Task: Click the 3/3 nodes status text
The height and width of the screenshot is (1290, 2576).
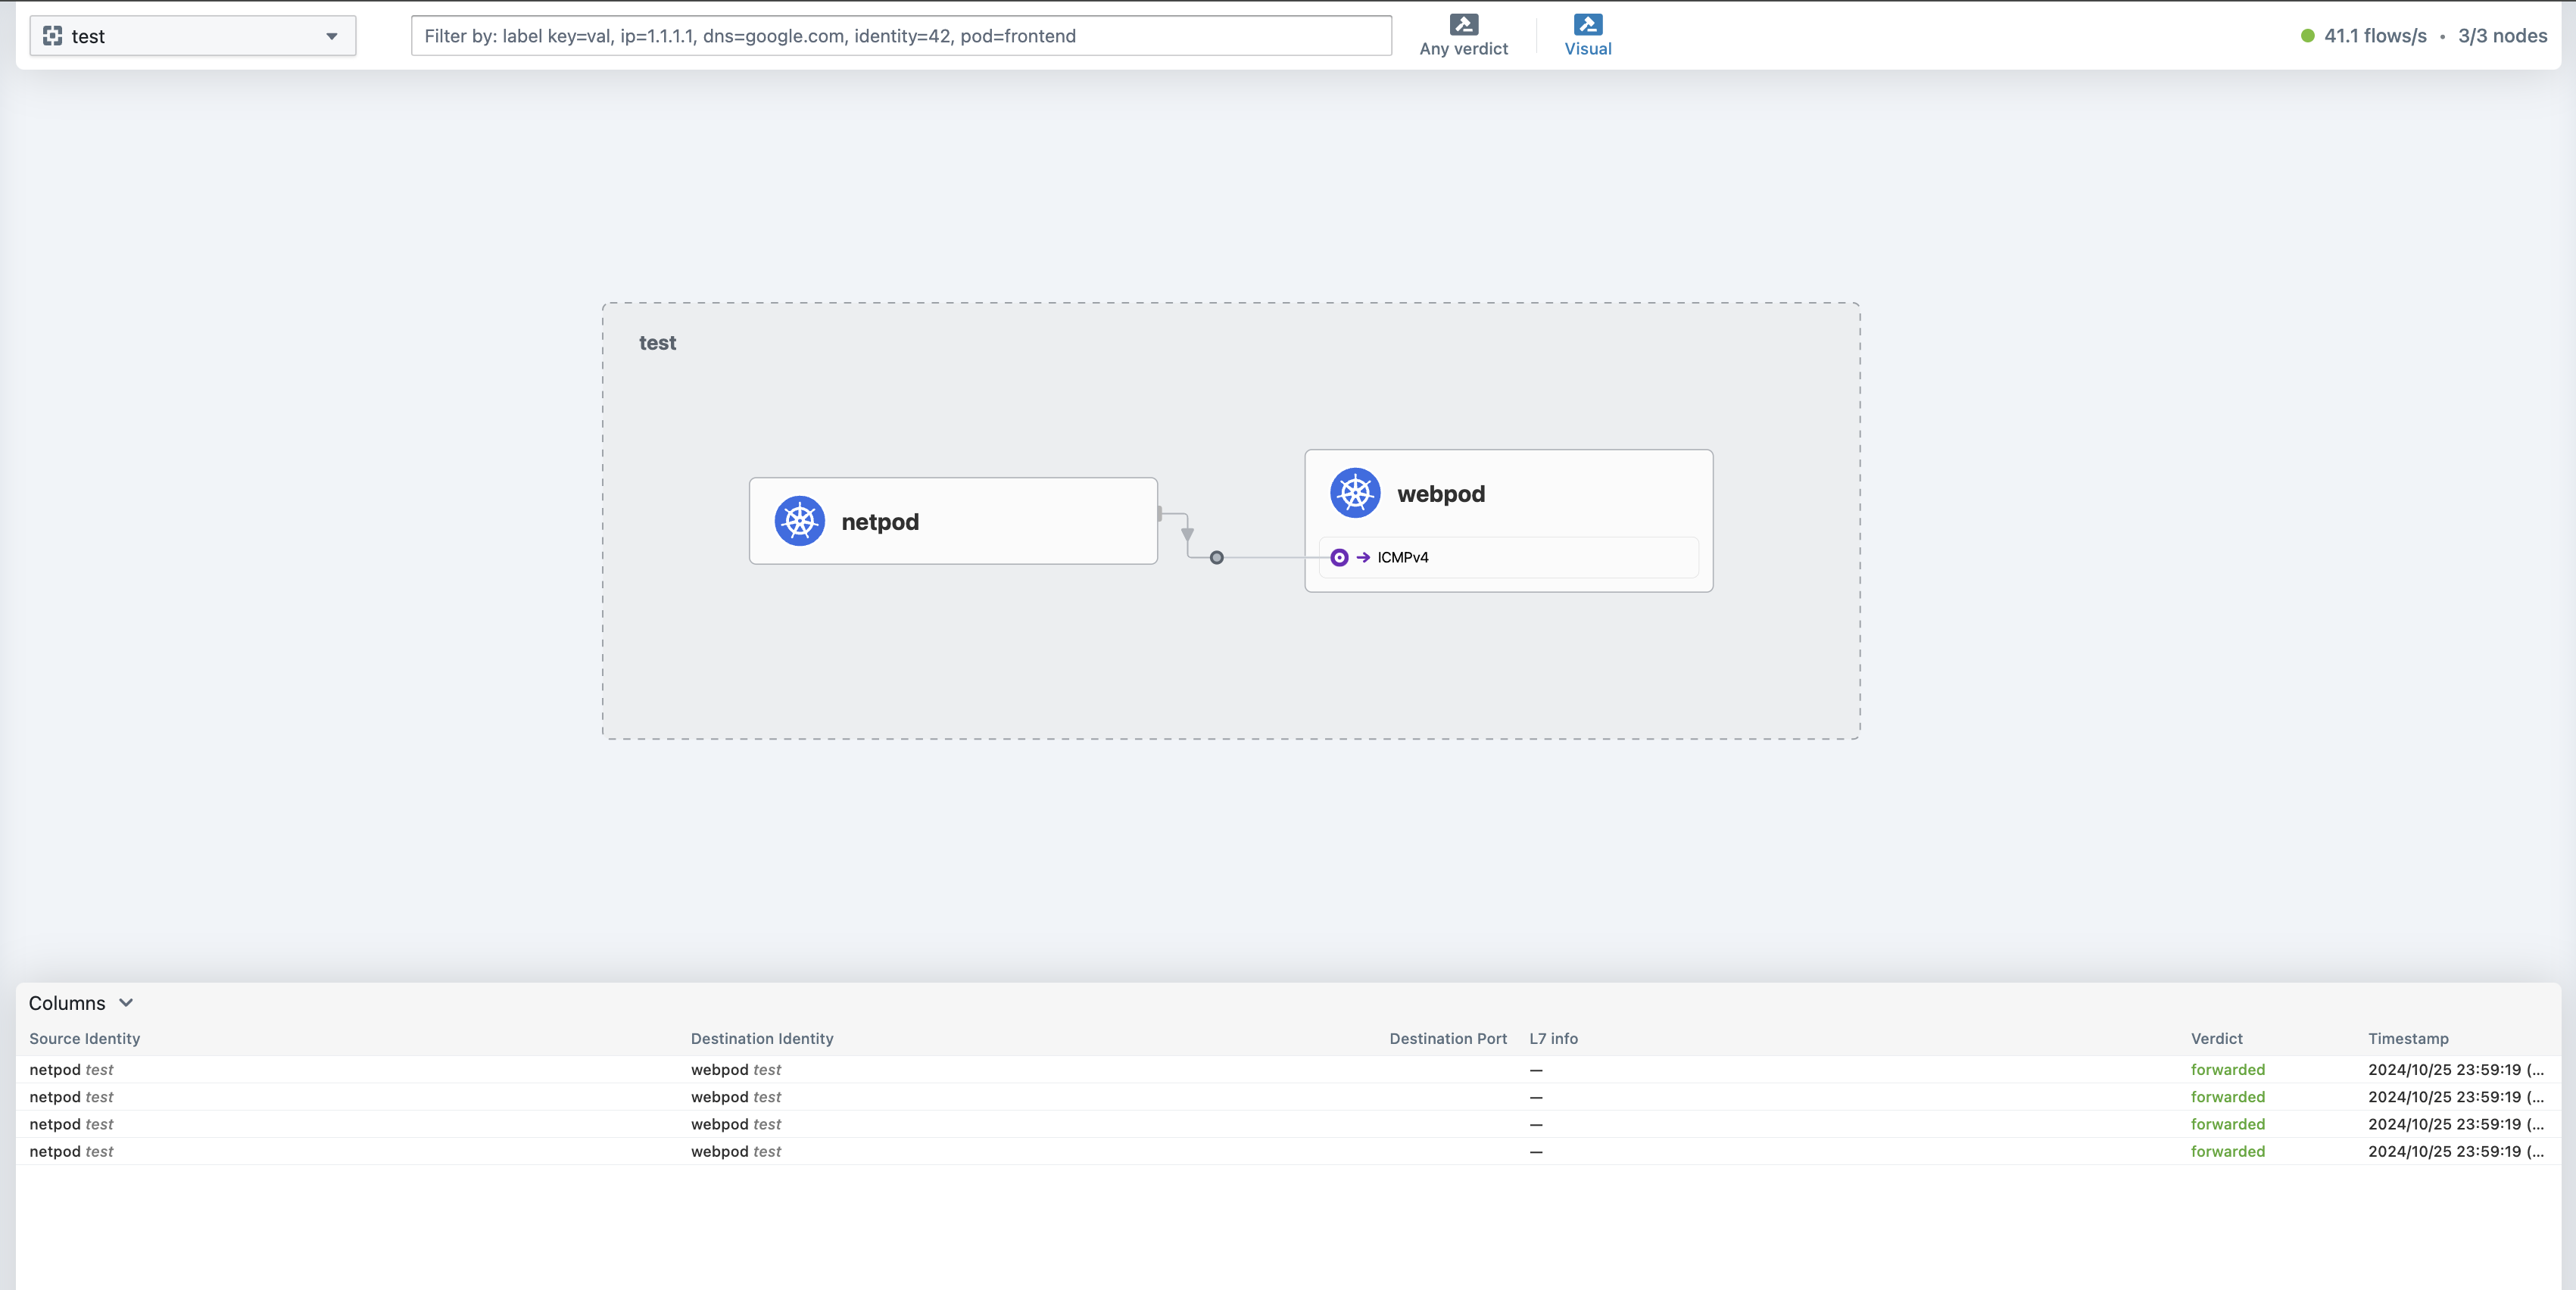Action: pos(2502,36)
